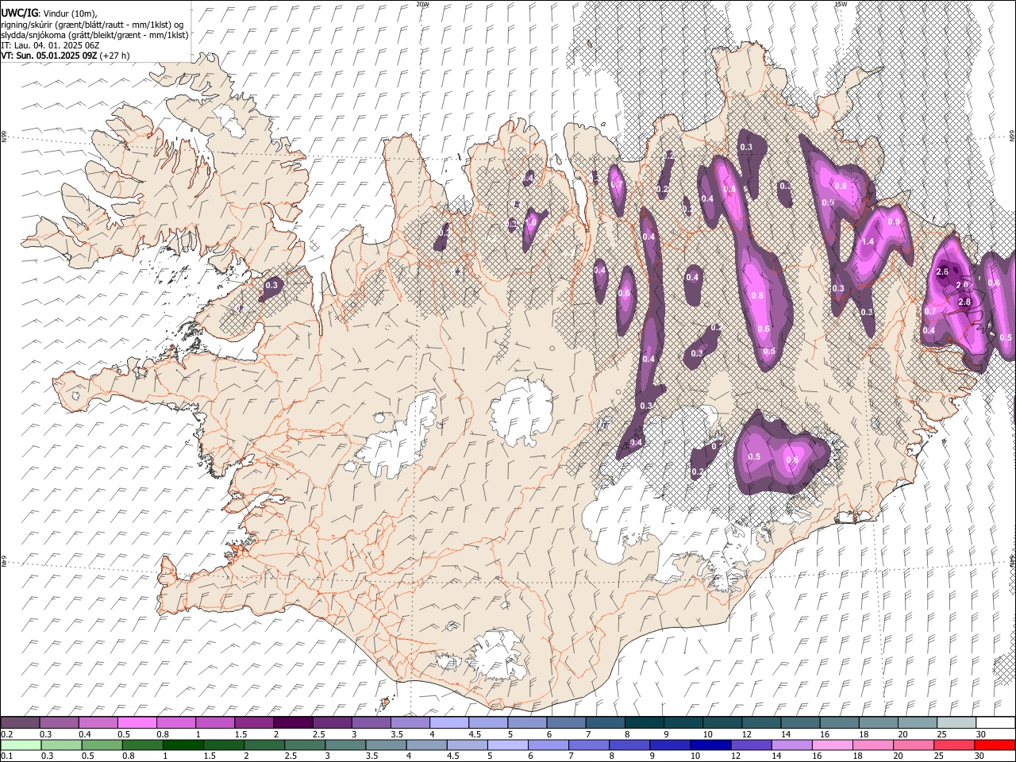Image resolution: width=1016 pixels, height=762 pixels.
Task: Choose the rain-scale swatch starting at 2
Action: click(x=264, y=745)
